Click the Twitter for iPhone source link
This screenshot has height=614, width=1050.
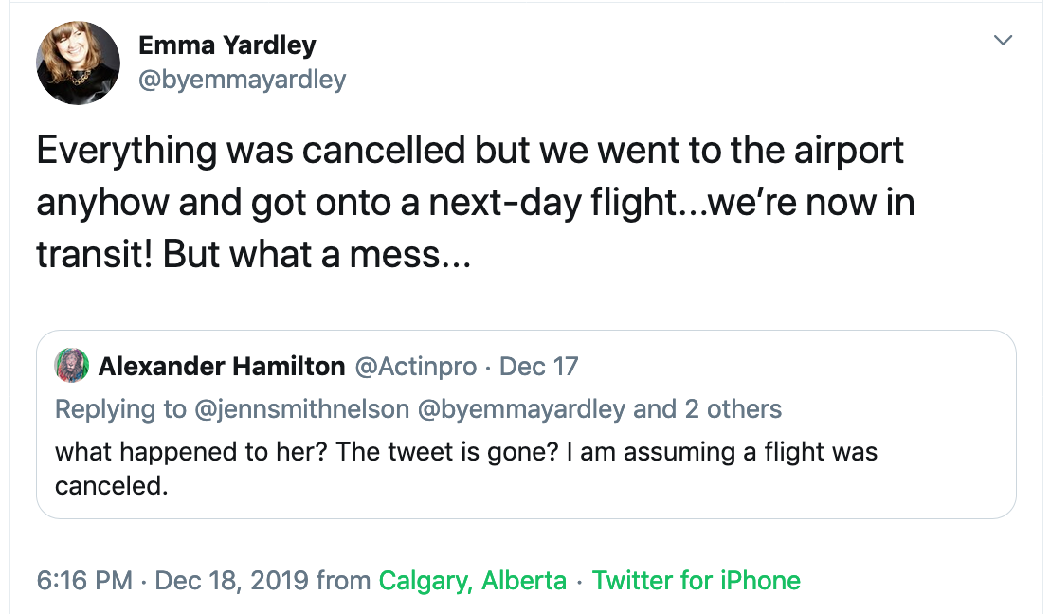click(696, 581)
